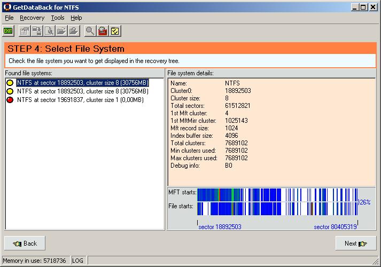The image size is (381, 267).
Task: Click the Back button
Action: 25,243
